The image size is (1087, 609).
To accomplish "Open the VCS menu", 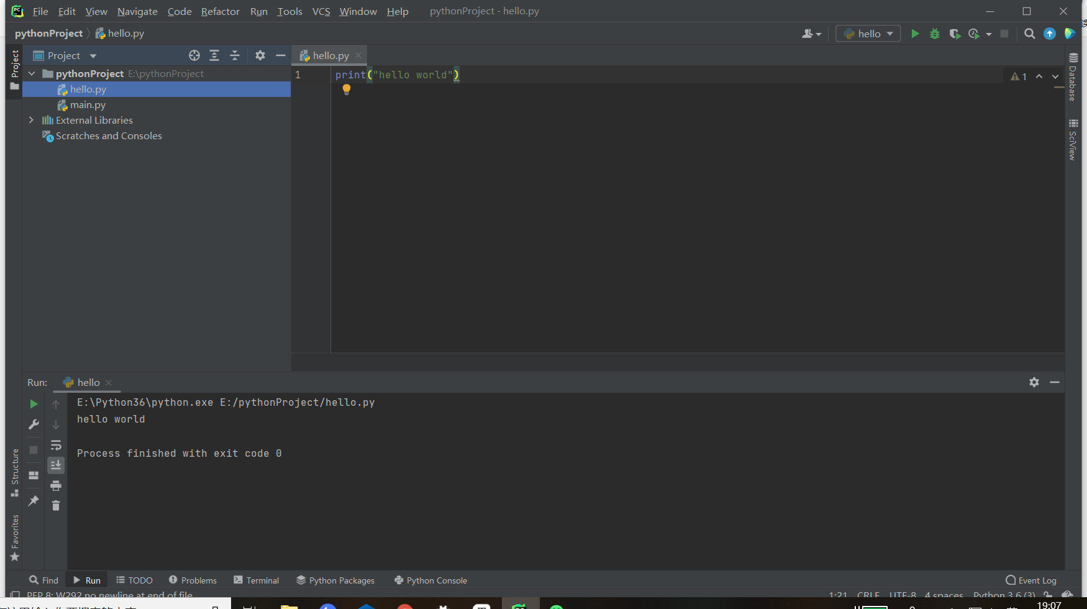I will [x=321, y=11].
